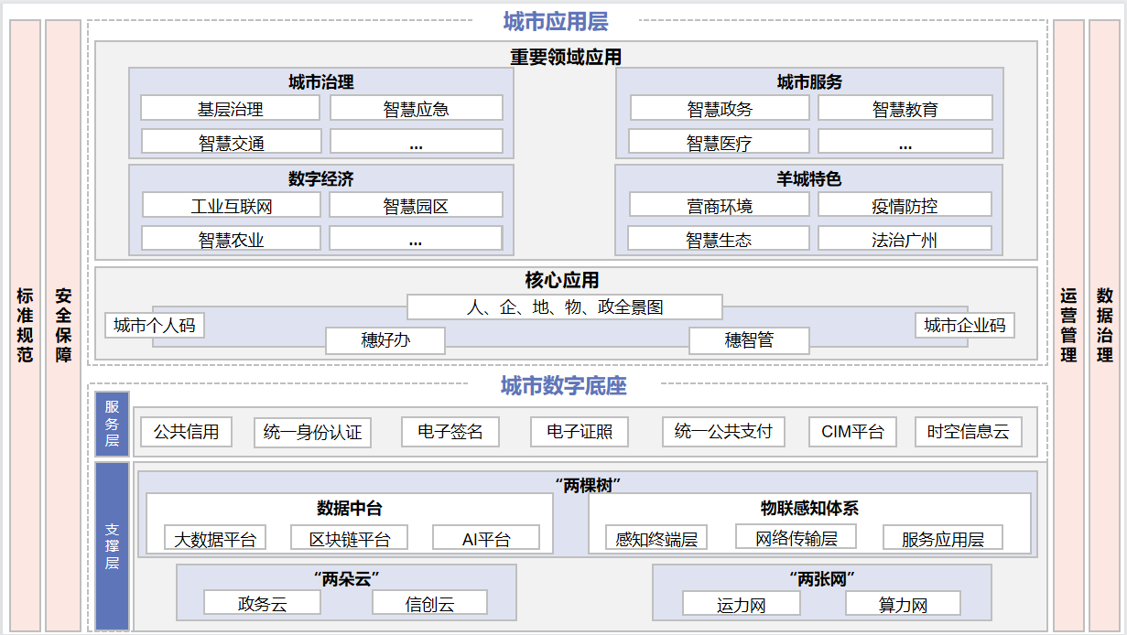Image resolution: width=1127 pixels, height=635 pixels.
Task: Click the blue 服务层 label
Action: coord(112,424)
